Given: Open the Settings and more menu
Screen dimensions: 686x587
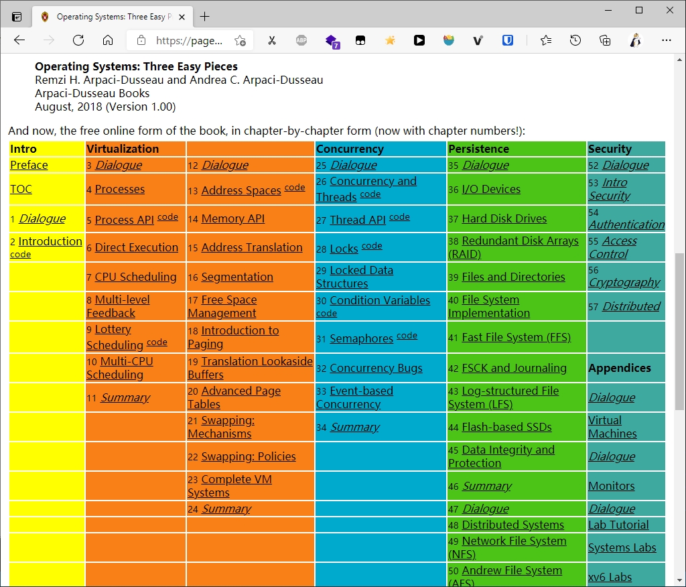Looking at the screenshot, I should tap(667, 40).
